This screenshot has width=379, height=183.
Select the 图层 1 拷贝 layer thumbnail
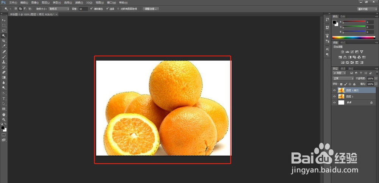[x=341, y=91]
